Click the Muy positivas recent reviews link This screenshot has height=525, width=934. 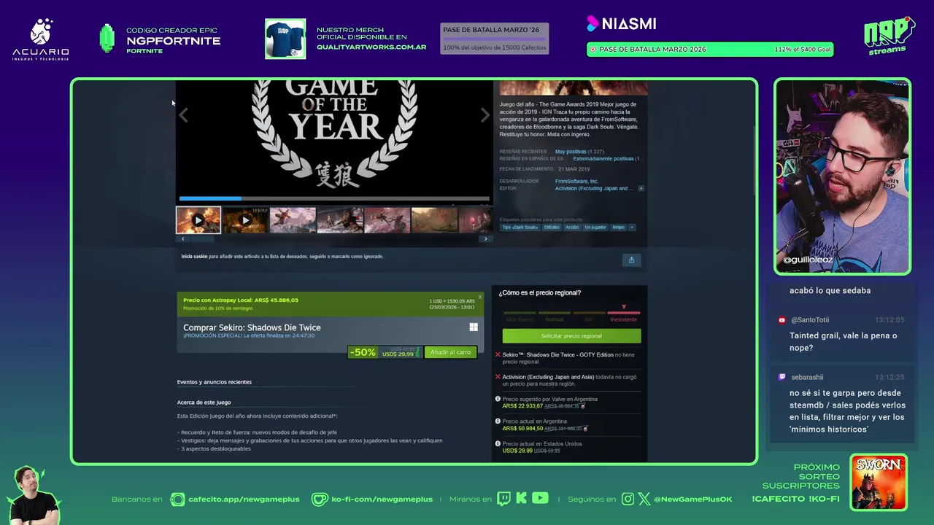570,152
